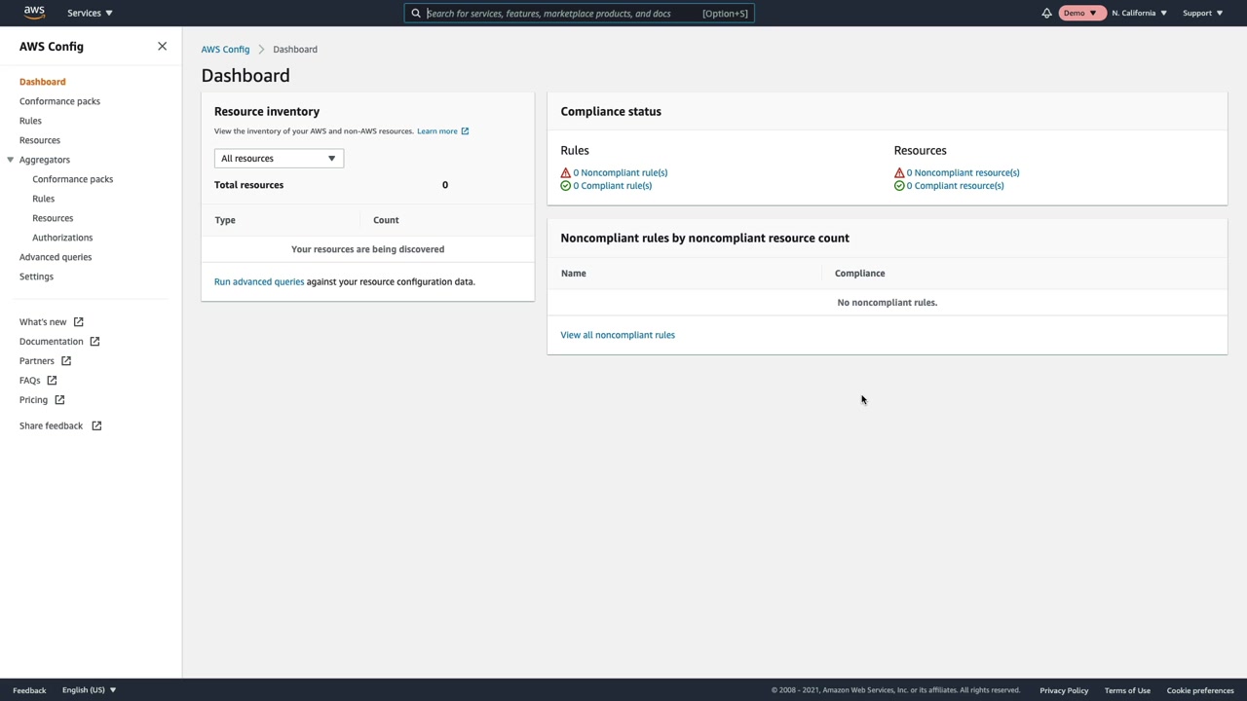Open Settings in the sidebar
Screen dimensions: 1247x701
point(36,277)
